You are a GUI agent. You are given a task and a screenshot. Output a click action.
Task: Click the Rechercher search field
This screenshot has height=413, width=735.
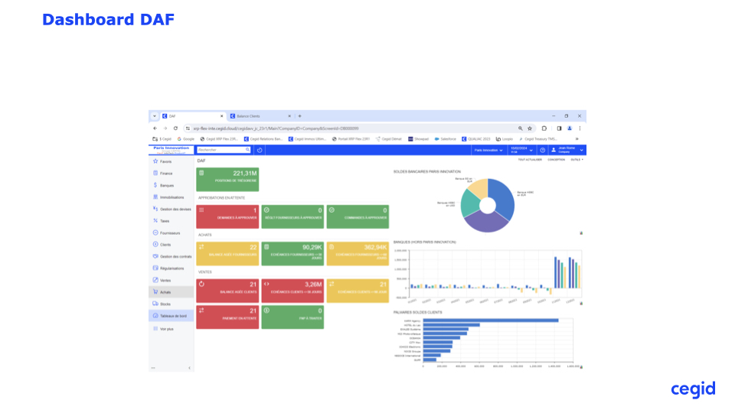point(220,150)
